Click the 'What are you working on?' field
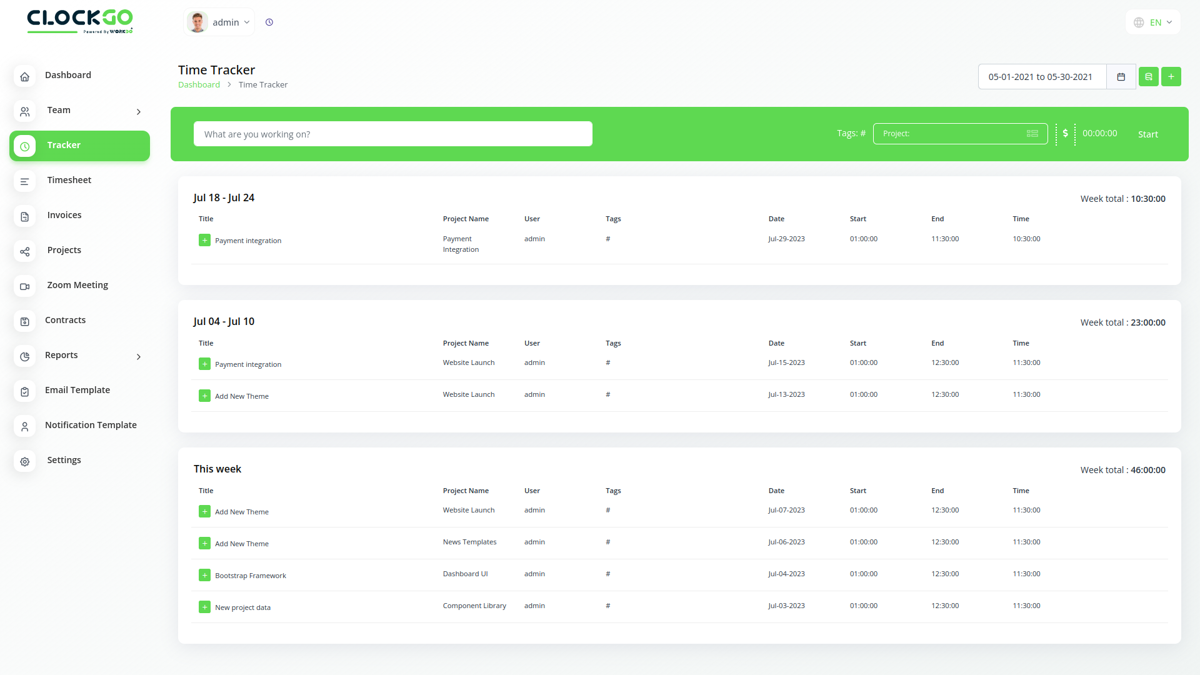 (x=392, y=134)
